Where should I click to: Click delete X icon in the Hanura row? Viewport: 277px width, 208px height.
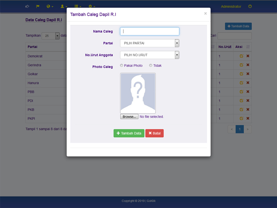(248, 83)
